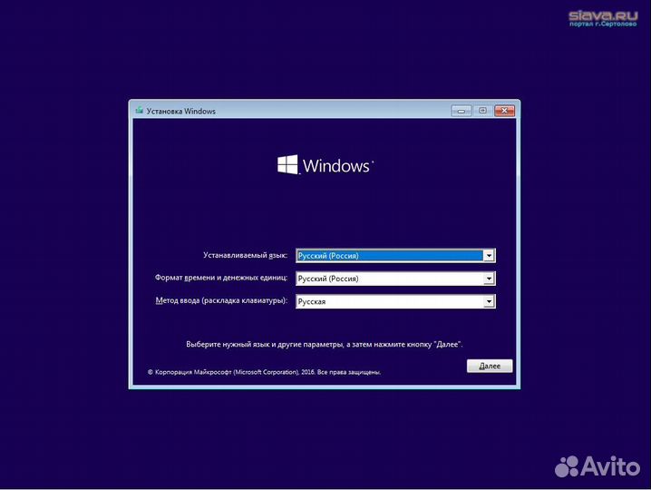Viewport: 651px width, 490px height.
Task: Open the keyboard layout dropdown arrow
Action: (x=489, y=301)
